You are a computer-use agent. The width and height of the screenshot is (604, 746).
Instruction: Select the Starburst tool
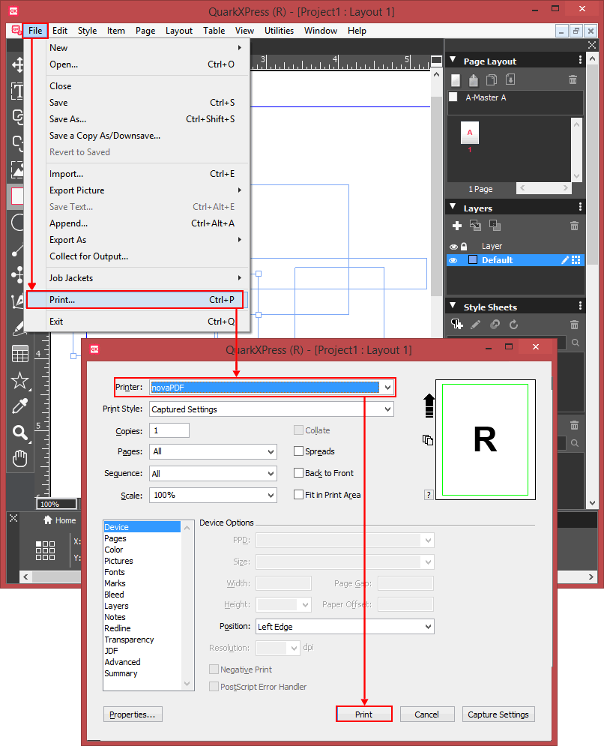(19, 380)
